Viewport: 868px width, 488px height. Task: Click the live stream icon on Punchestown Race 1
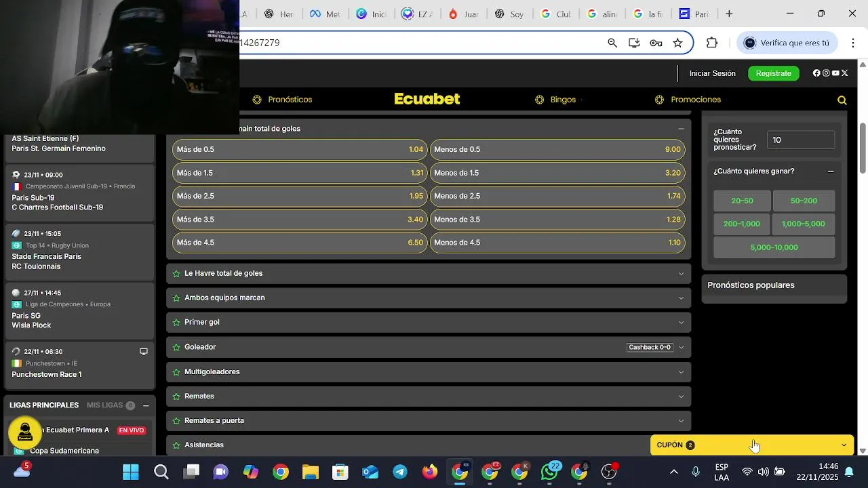pos(144,352)
